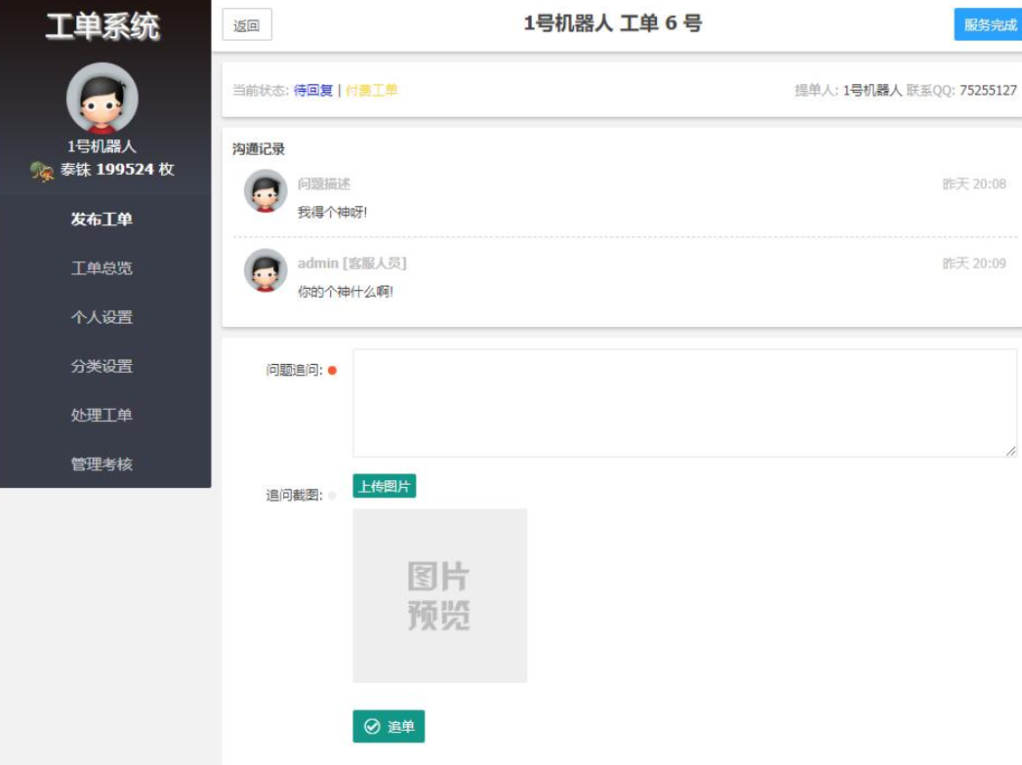Image resolution: width=1022 pixels, height=765 pixels.
Task: Click the textarea resize handle corner
Action: click(1011, 451)
